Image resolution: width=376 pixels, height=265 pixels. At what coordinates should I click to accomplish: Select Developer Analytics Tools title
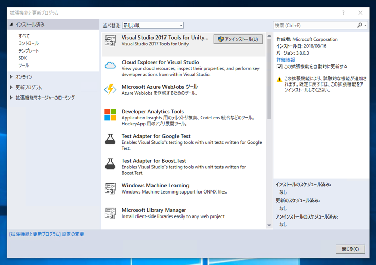[152, 112]
